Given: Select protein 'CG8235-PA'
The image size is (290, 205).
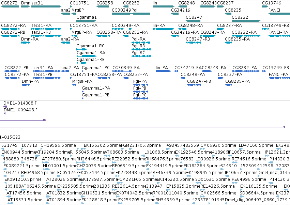Looking at the screenshot, I should [x=238, y=81].
